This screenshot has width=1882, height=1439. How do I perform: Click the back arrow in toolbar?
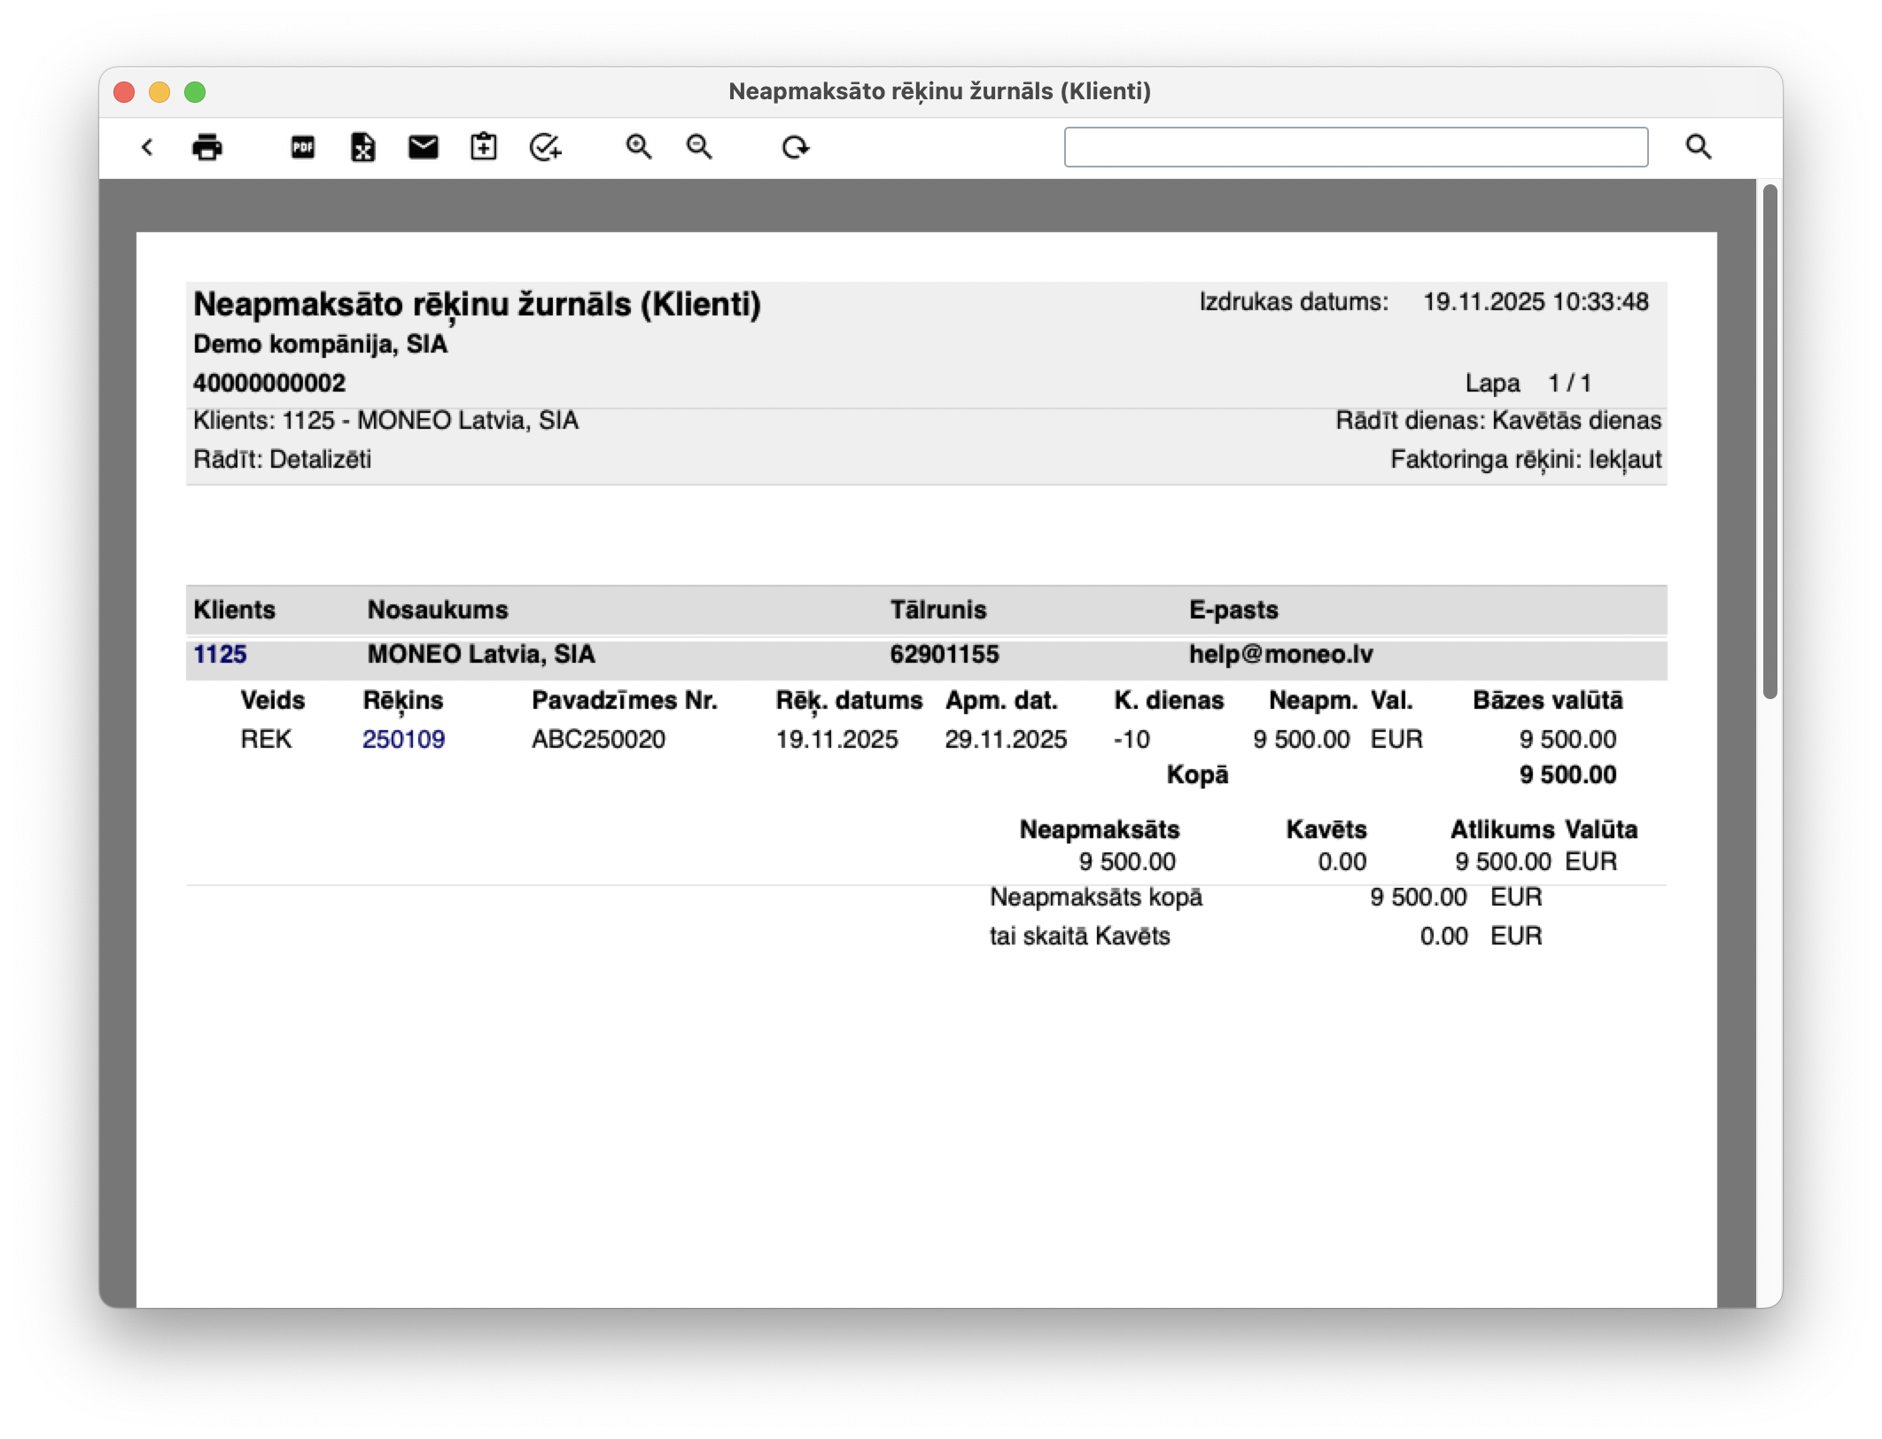pos(147,147)
